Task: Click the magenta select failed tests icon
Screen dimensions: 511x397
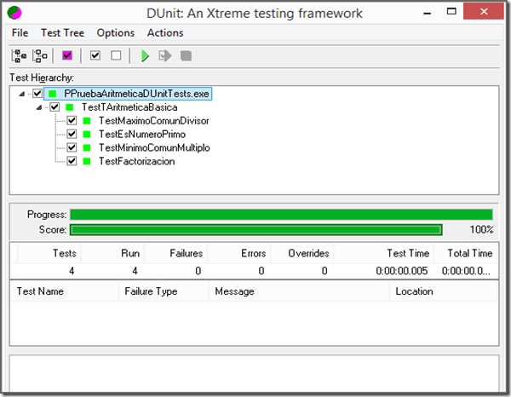Action: coord(67,55)
